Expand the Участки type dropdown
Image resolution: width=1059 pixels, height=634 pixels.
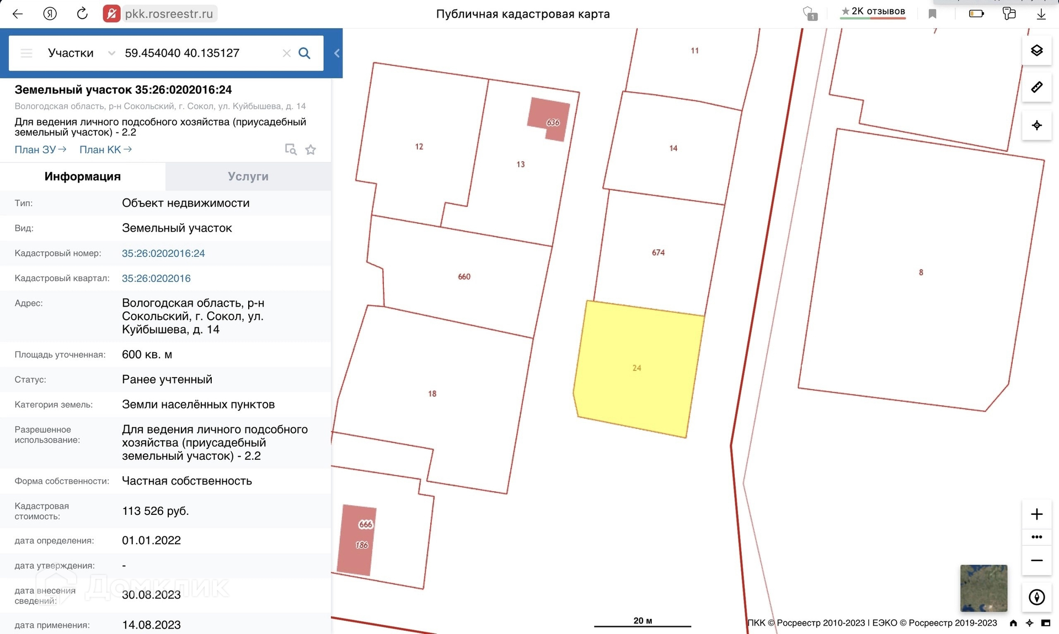click(111, 53)
